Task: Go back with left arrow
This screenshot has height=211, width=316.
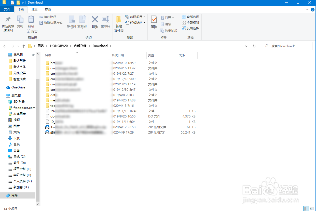Action: pyautogui.click(x=5, y=46)
